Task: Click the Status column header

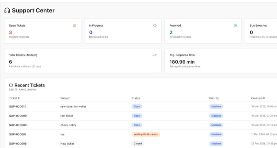Action: click(136, 98)
